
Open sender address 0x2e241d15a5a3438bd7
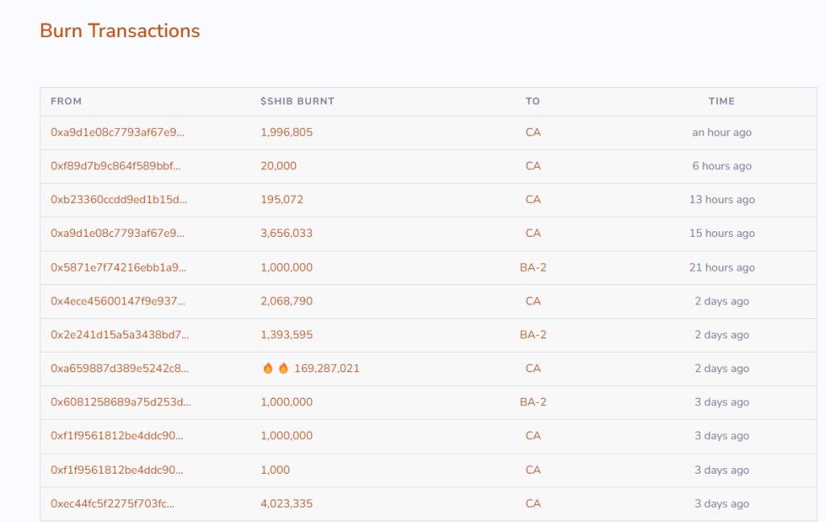coord(119,334)
